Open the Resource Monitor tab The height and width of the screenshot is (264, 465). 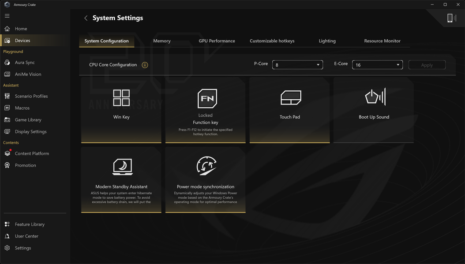click(382, 41)
